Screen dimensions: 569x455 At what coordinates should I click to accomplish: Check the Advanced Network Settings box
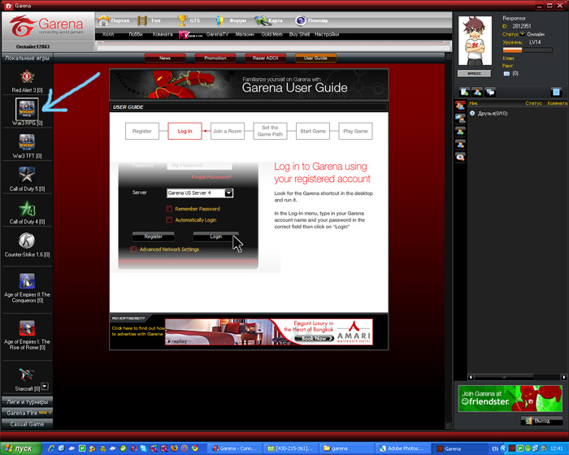coord(134,249)
